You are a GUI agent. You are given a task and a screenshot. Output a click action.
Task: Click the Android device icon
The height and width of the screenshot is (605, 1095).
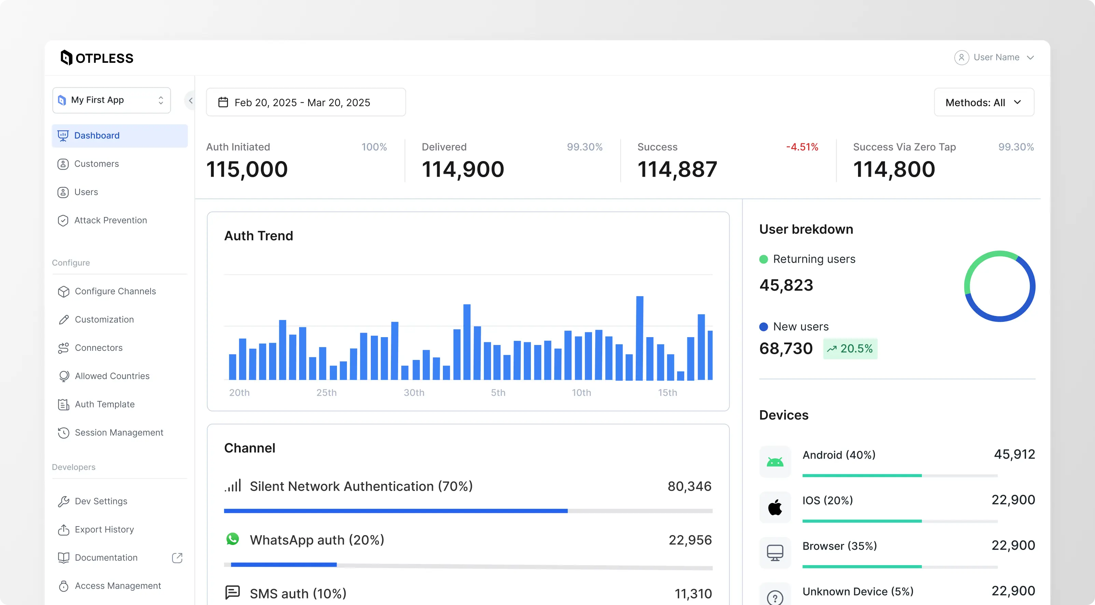(775, 461)
